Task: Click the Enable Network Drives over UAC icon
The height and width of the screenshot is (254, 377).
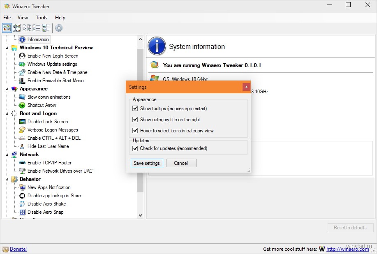Action: [x=22, y=171]
